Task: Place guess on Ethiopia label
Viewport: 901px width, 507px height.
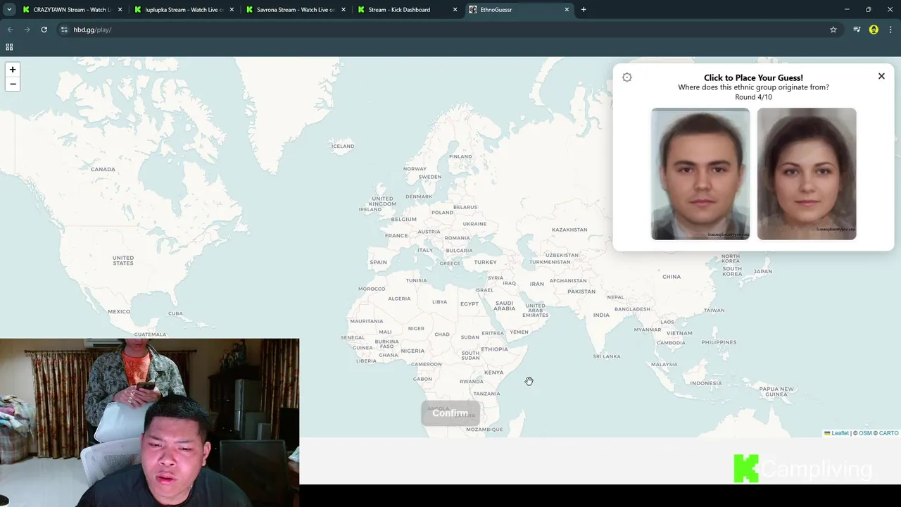Action: [x=494, y=349]
